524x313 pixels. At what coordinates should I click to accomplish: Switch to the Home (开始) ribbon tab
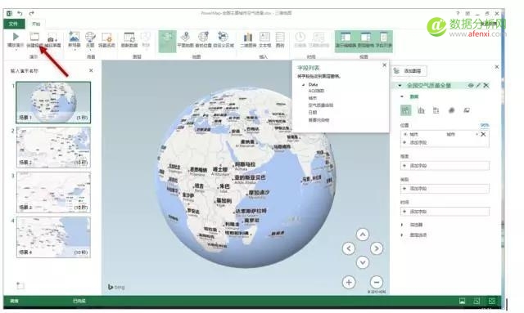(36, 24)
